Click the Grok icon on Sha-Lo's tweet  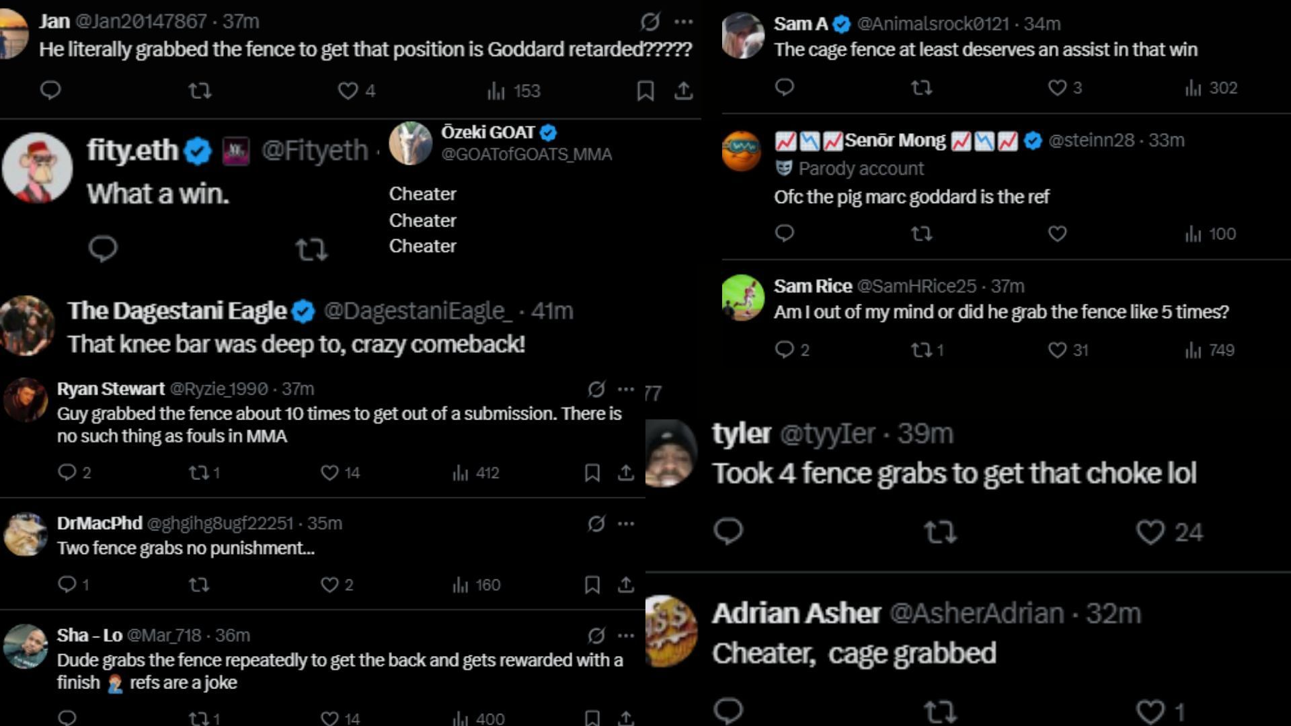(596, 635)
